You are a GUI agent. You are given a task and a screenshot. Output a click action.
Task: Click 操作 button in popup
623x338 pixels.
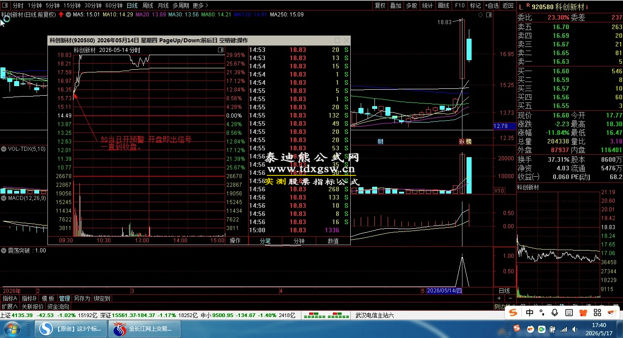tap(235, 241)
